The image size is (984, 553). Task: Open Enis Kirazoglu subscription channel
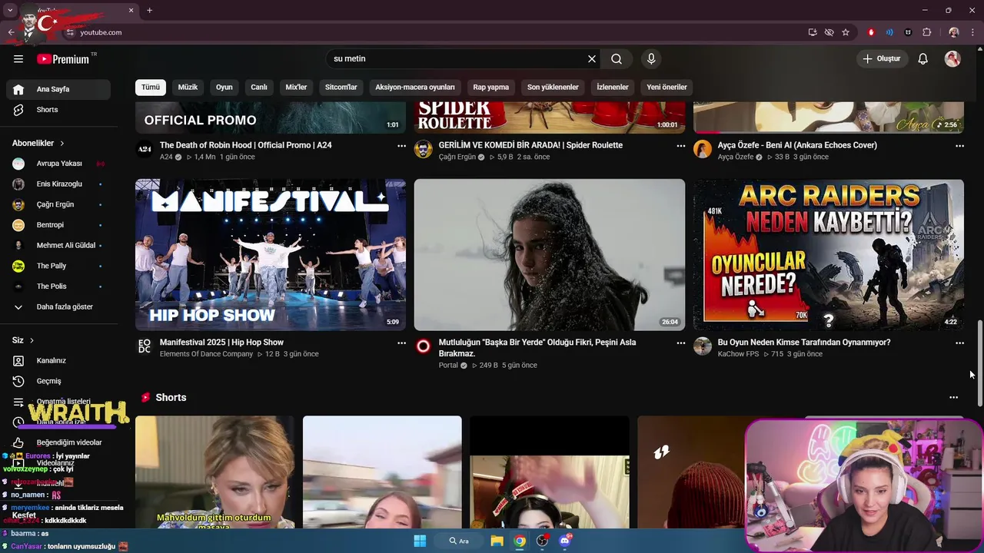point(58,184)
